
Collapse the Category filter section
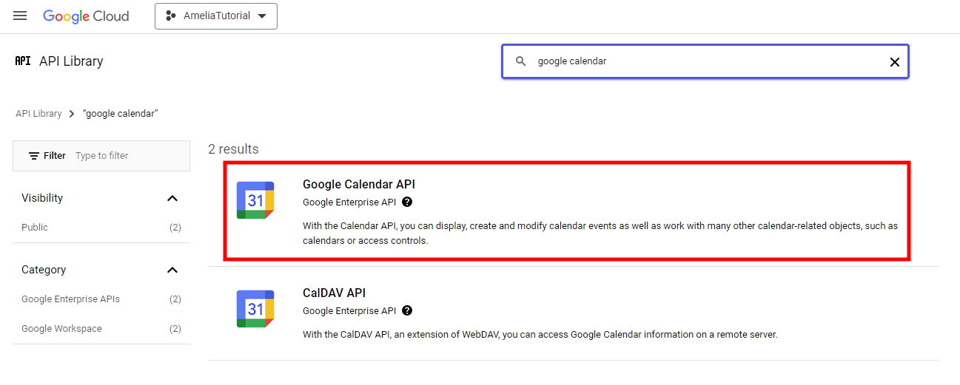(x=172, y=270)
